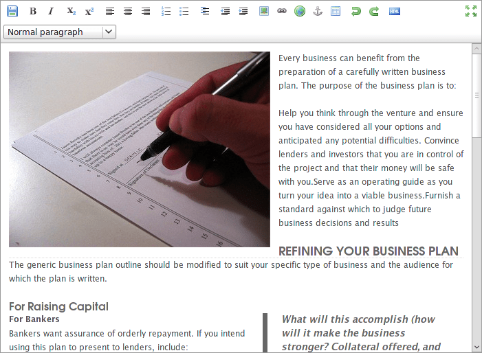Screen dimensions: 482x353
Task: Toggle subscript formatting
Action: click(72, 12)
